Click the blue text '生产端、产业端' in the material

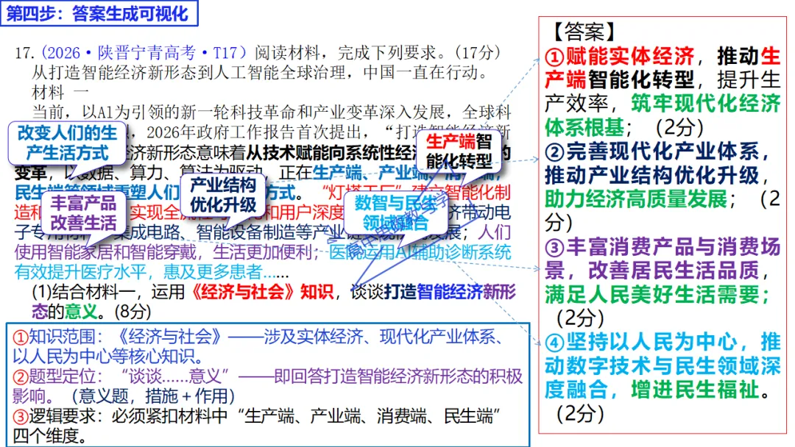[x=369, y=173]
